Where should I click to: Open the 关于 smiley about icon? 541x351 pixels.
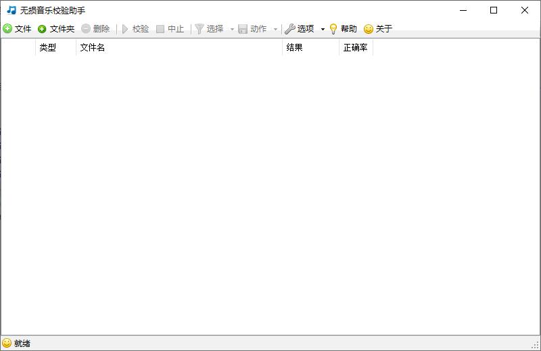coord(369,29)
